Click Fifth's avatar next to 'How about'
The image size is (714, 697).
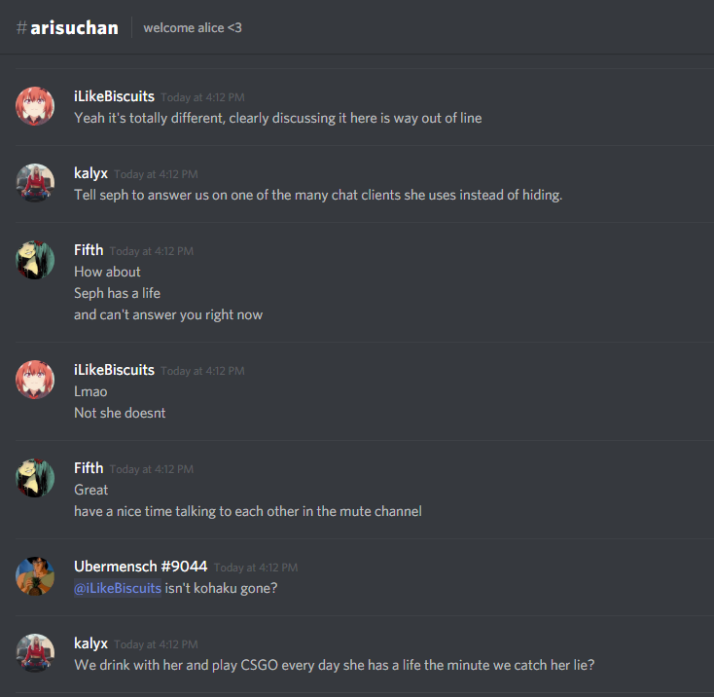[x=35, y=260]
